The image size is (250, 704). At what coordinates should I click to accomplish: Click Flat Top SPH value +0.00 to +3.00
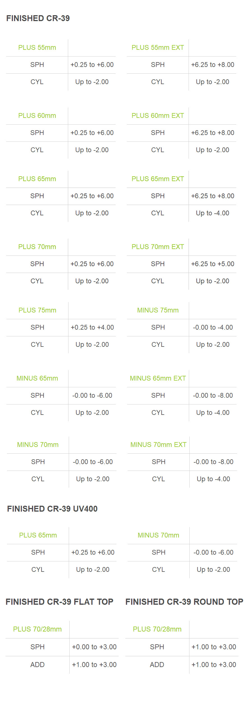[94, 647]
